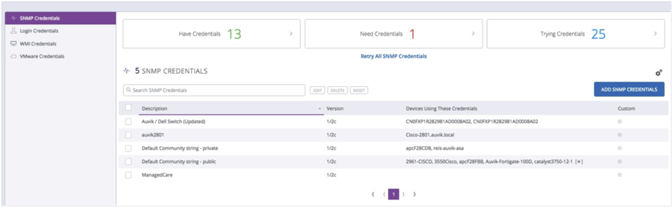Click chevron on Trying Credentials card

pos(655,34)
